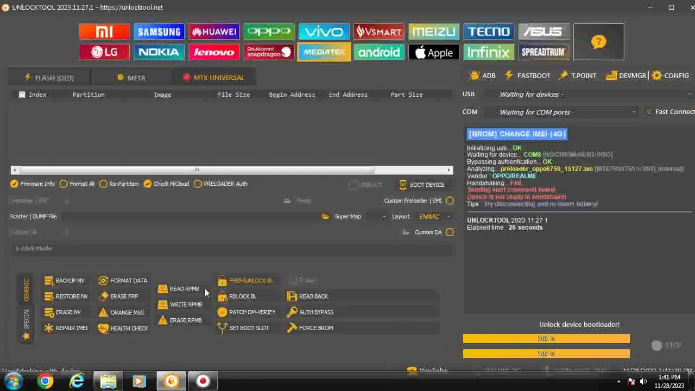Open the Windows Start menu

click(12, 381)
